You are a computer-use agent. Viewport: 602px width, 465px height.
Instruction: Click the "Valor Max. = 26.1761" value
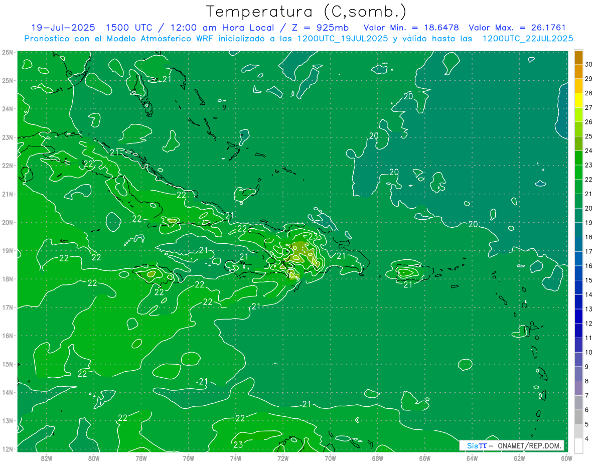pyautogui.click(x=517, y=28)
